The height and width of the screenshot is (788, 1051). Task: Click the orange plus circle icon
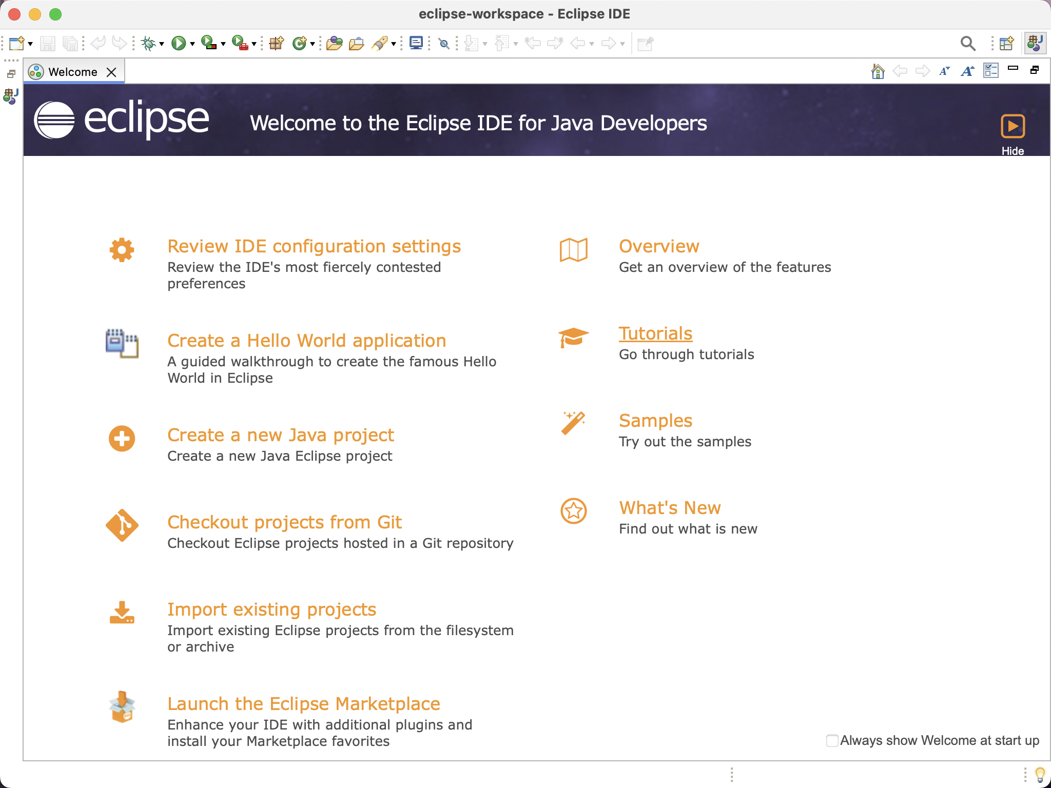[122, 439]
